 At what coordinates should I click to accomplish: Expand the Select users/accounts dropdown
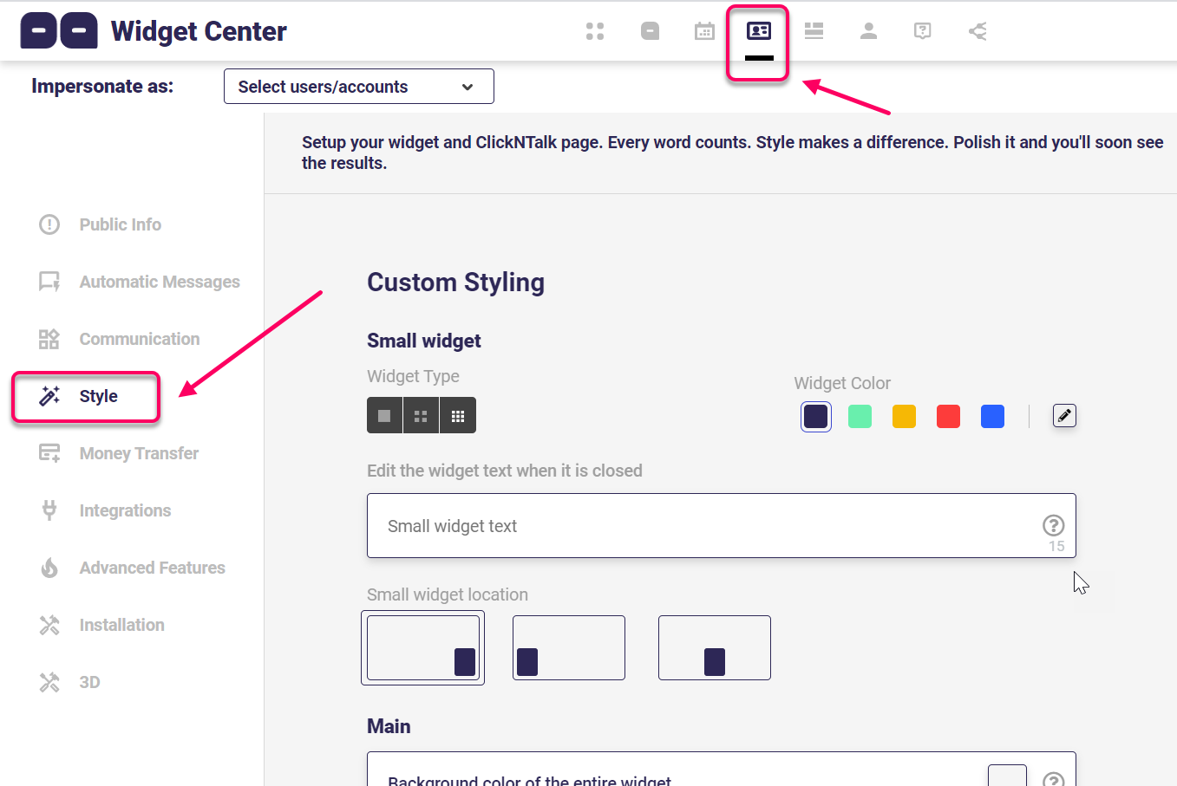[359, 87]
